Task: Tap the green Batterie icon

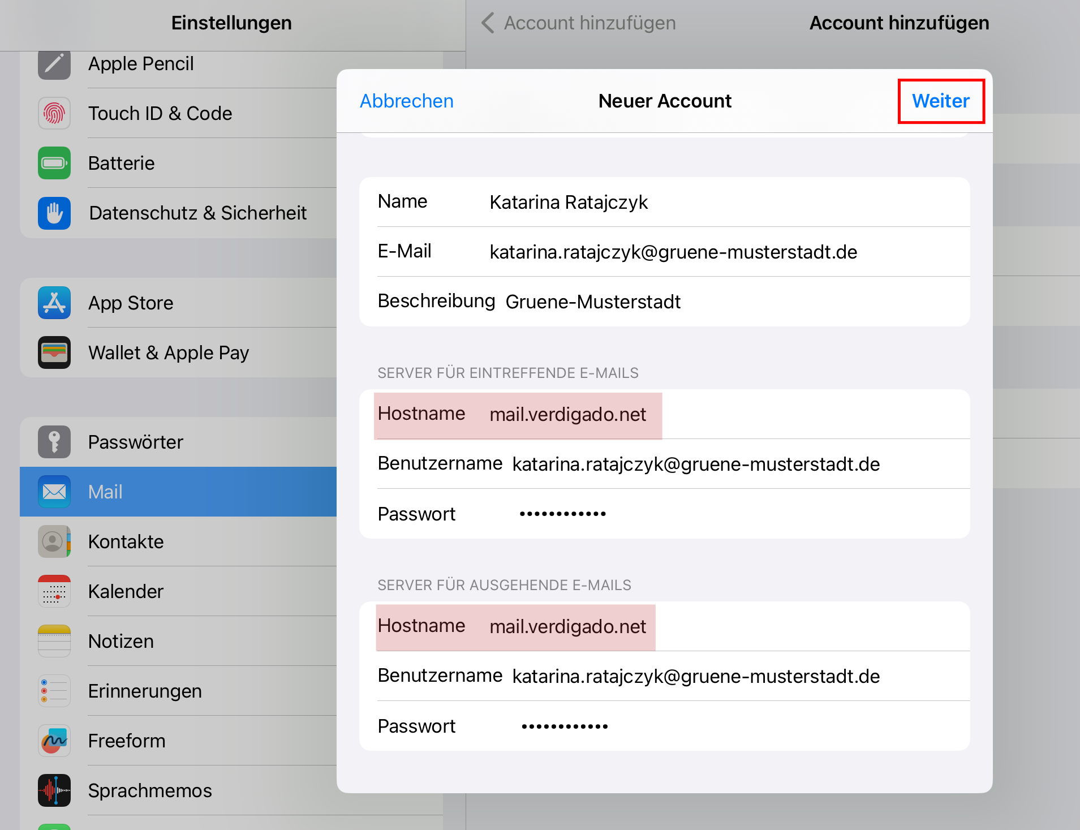Action: (54, 163)
